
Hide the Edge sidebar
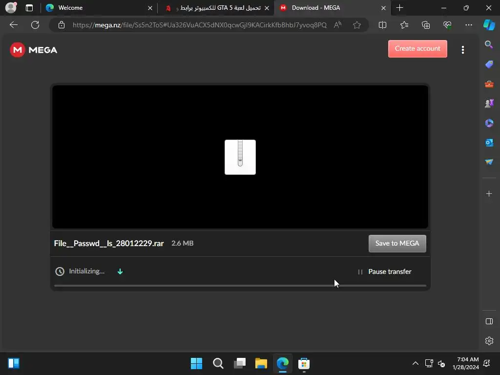click(x=489, y=321)
